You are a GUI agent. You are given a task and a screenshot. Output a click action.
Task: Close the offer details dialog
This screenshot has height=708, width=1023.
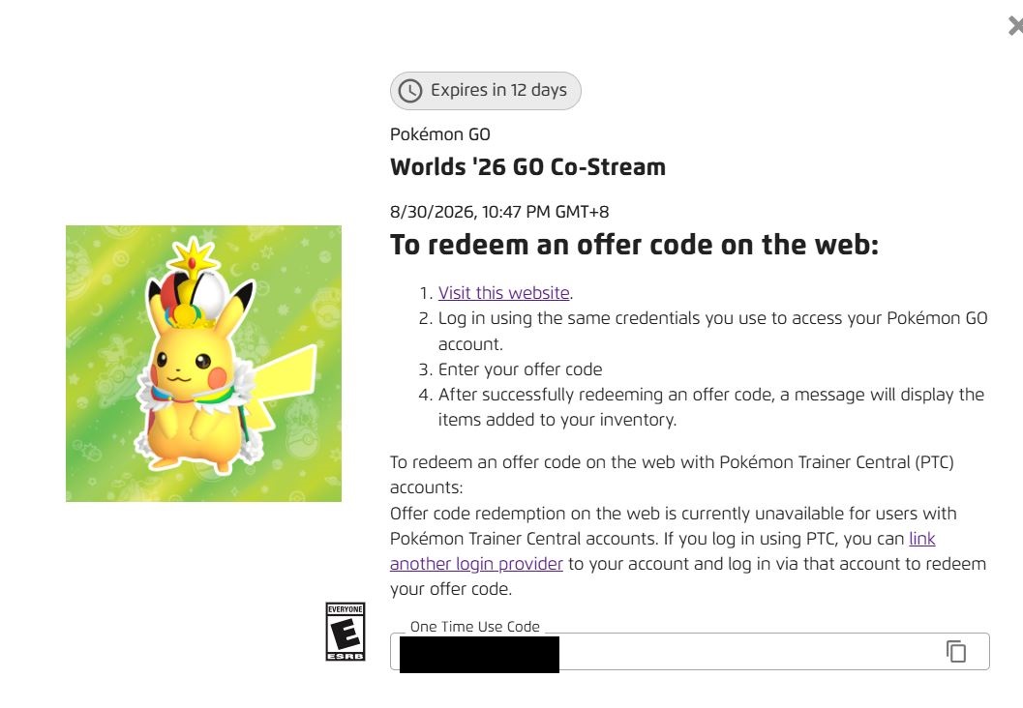click(x=1016, y=26)
